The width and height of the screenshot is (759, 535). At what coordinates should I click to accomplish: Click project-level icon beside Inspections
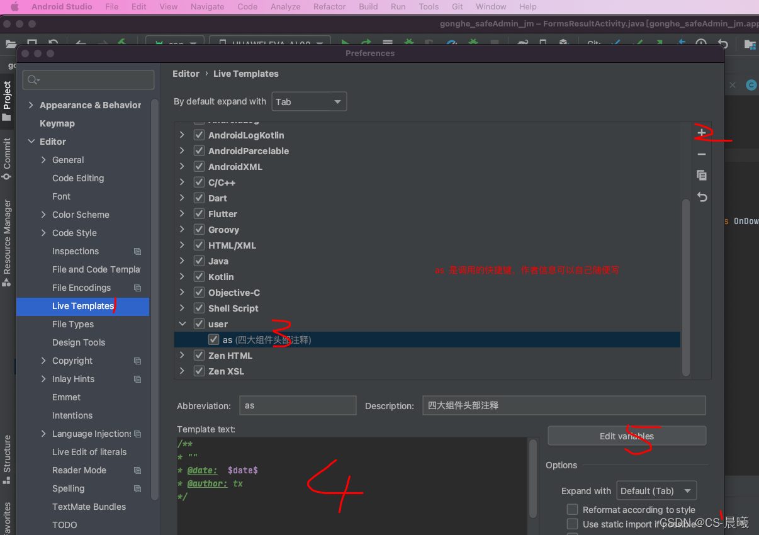137,251
